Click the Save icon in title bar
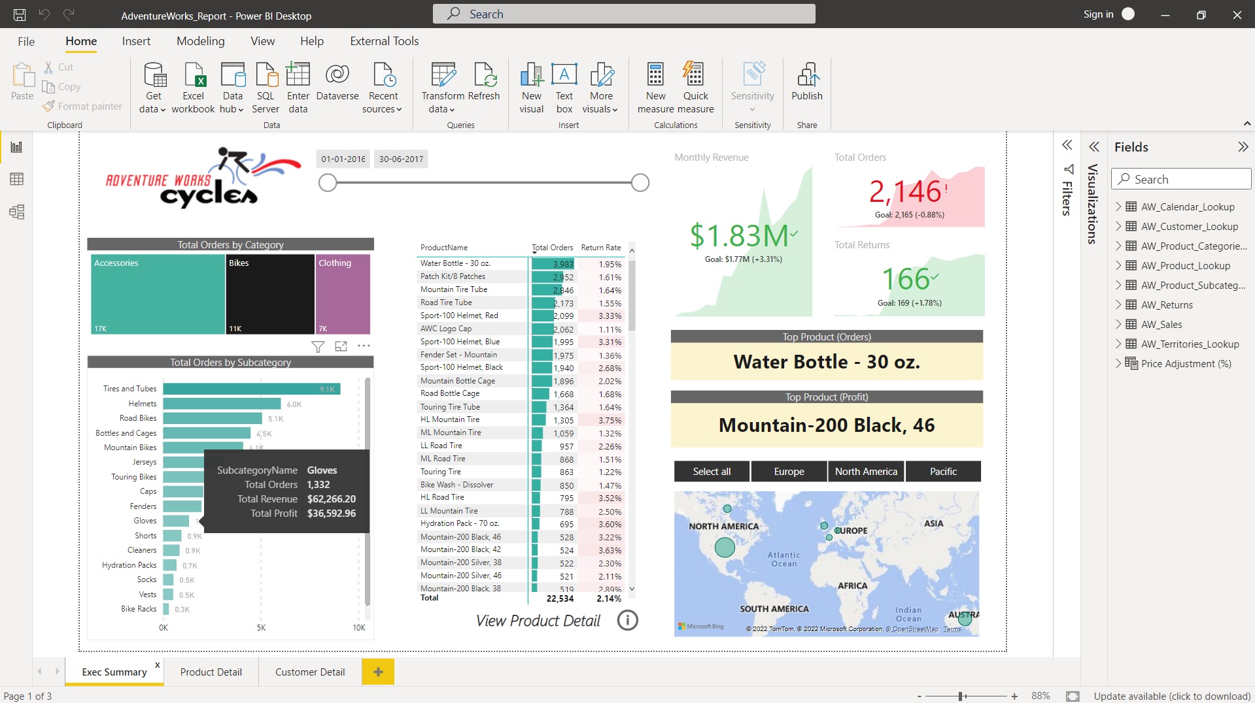Viewport: 1255px width, 703px height. tap(20, 14)
